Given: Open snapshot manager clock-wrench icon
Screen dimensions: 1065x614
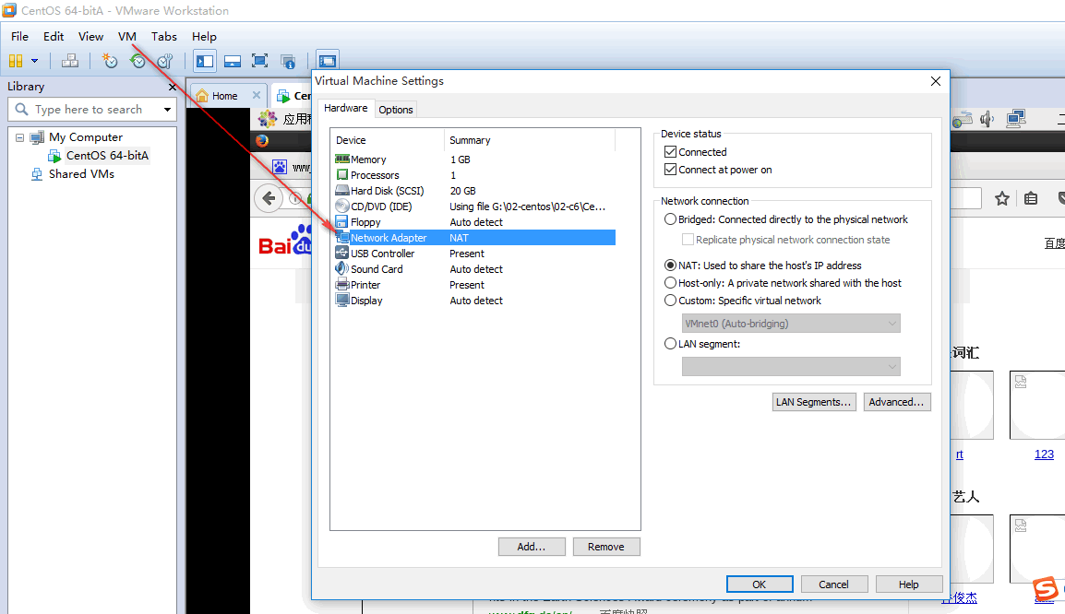Looking at the screenshot, I should (165, 61).
